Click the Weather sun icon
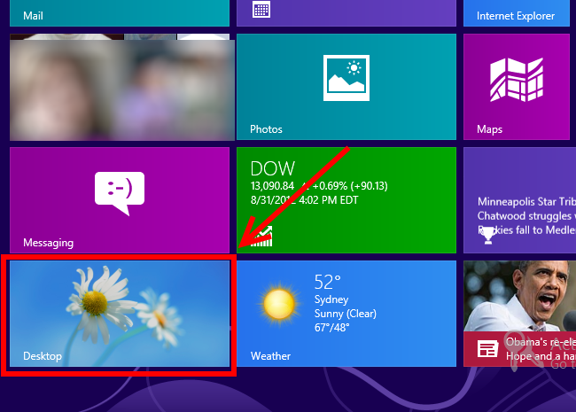Screen dimensions: 576x412 click(279, 304)
